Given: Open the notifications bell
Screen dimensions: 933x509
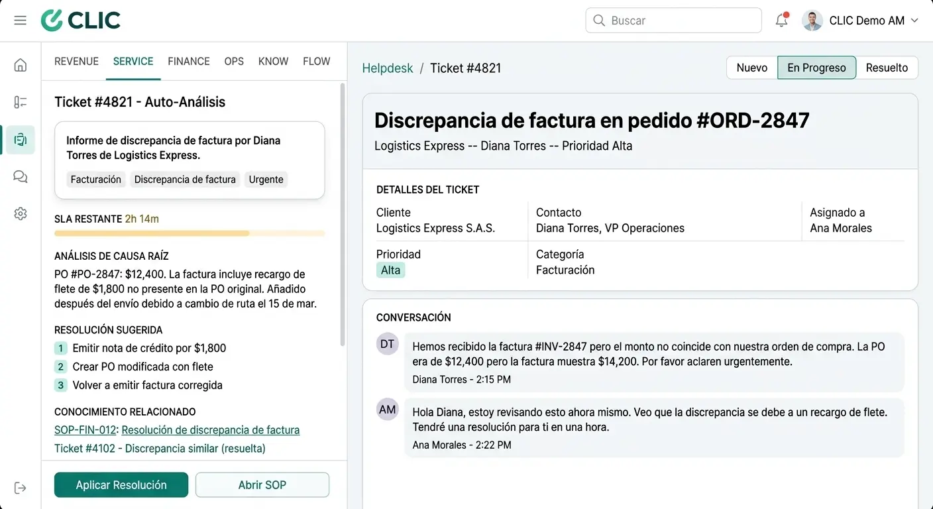Looking at the screenshot, I should pyautogui.click(x=782, y=21).
